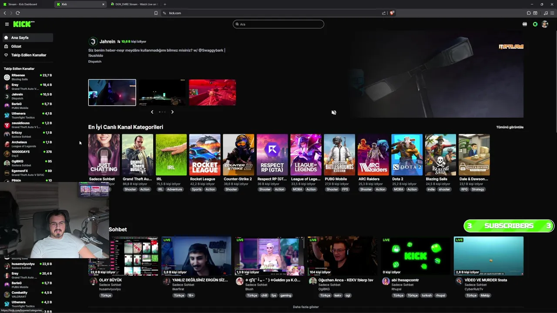Click the Adventure tag under IRL
This screenshot has width=557, height=313.
(x=174, y=190)
